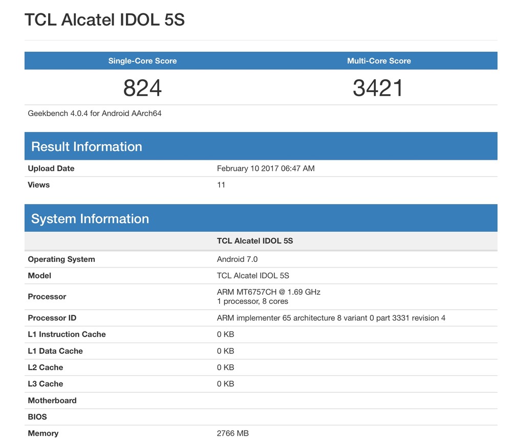Select Model value 'TCL Alcatel IDOL 5S'
512x448 pixels.
253,276
